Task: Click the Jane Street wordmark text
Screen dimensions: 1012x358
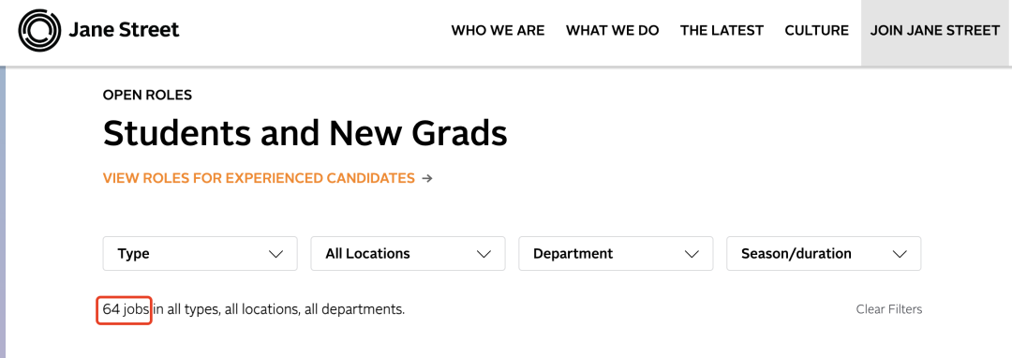Action: (x=124, y=30)
